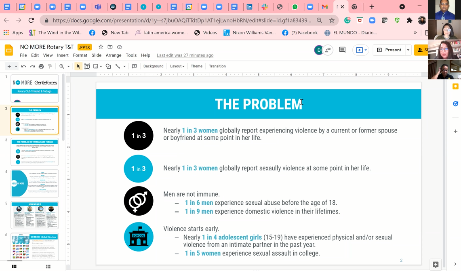461x271 pixels.
Task: Click the Present button
Action: point(389,50)
